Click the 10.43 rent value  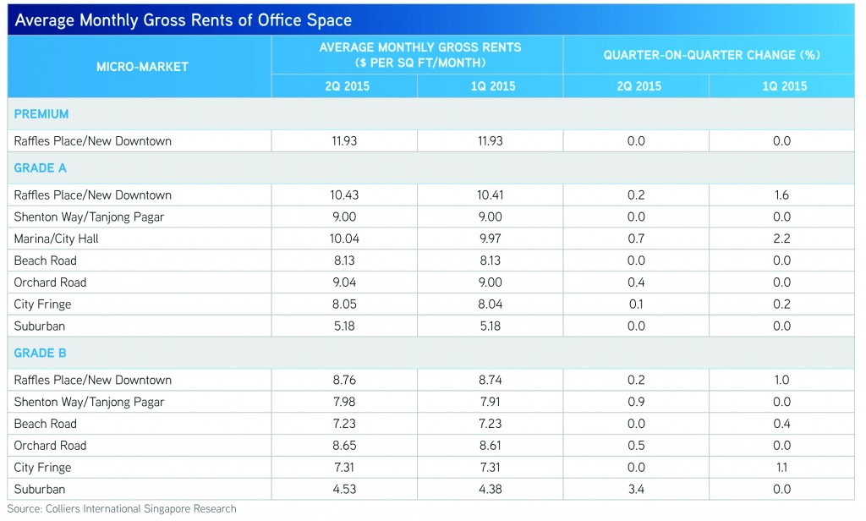coord(345,195)
